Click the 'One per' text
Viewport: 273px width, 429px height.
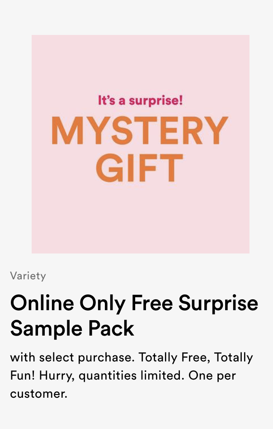[212, 376]
